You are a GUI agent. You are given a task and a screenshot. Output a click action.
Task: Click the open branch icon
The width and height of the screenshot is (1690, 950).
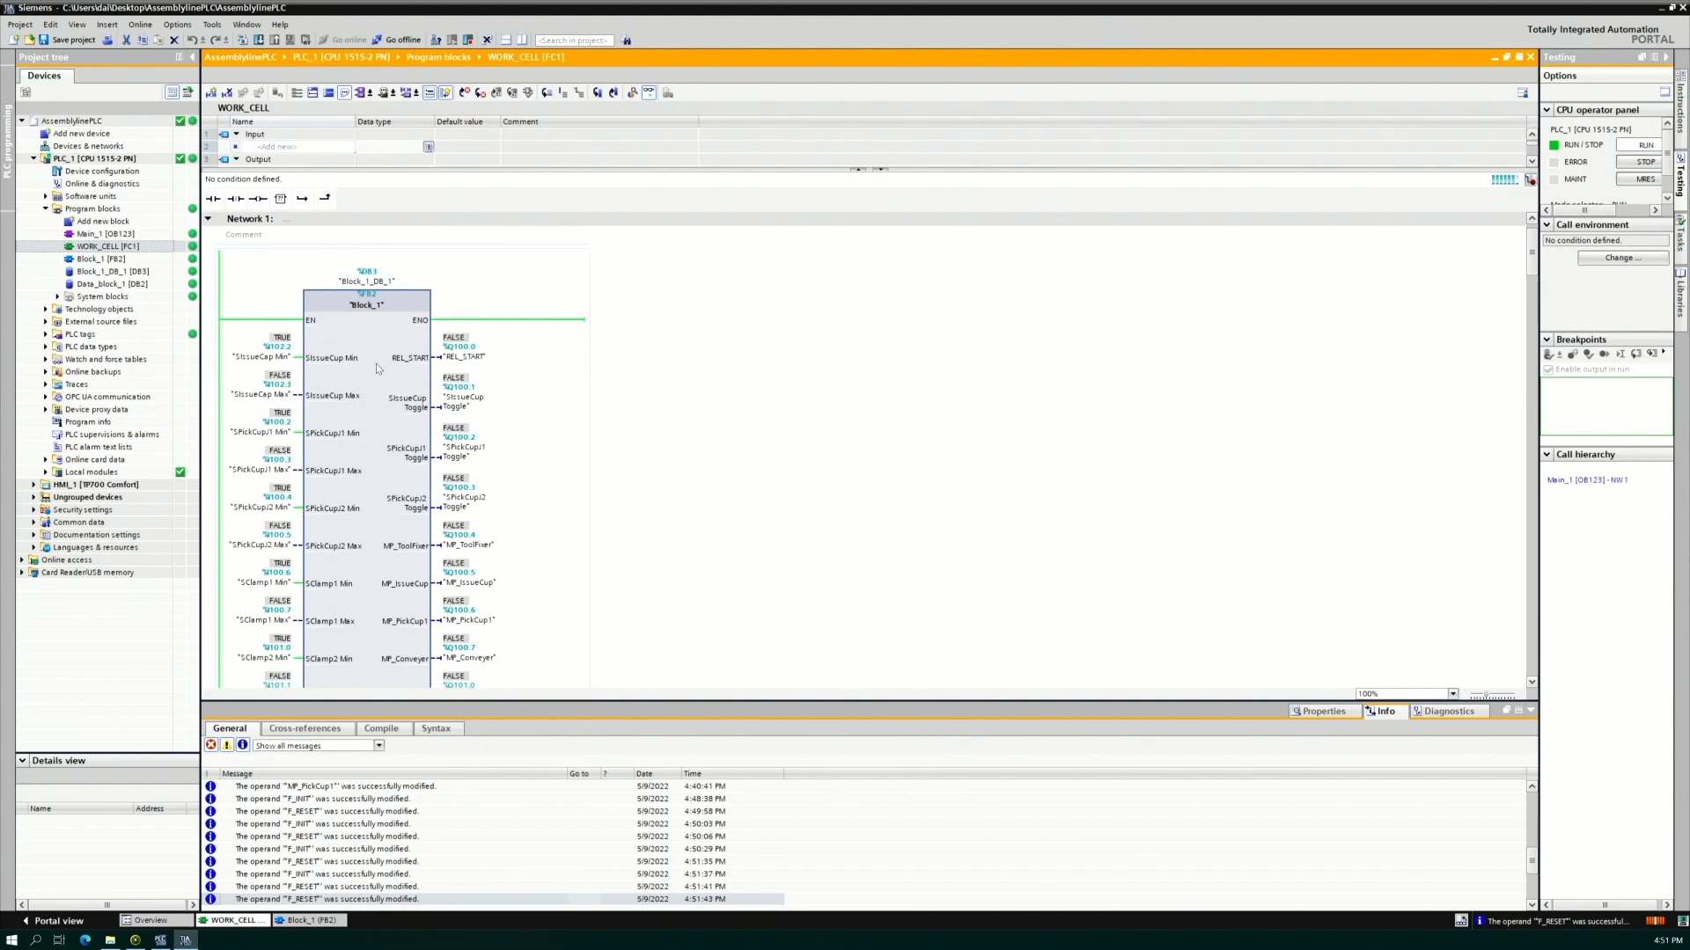tap(302, 199)
